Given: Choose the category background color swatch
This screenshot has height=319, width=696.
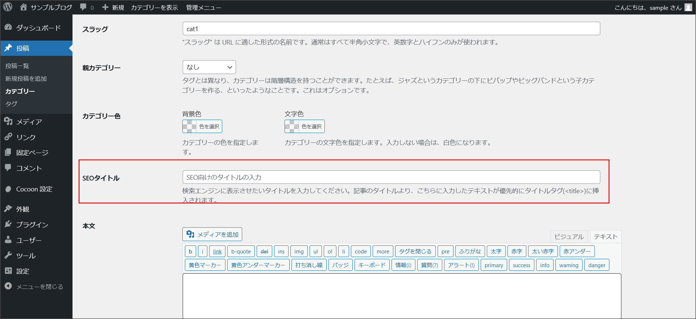Looking at the screenshot, I should (190, 127).
